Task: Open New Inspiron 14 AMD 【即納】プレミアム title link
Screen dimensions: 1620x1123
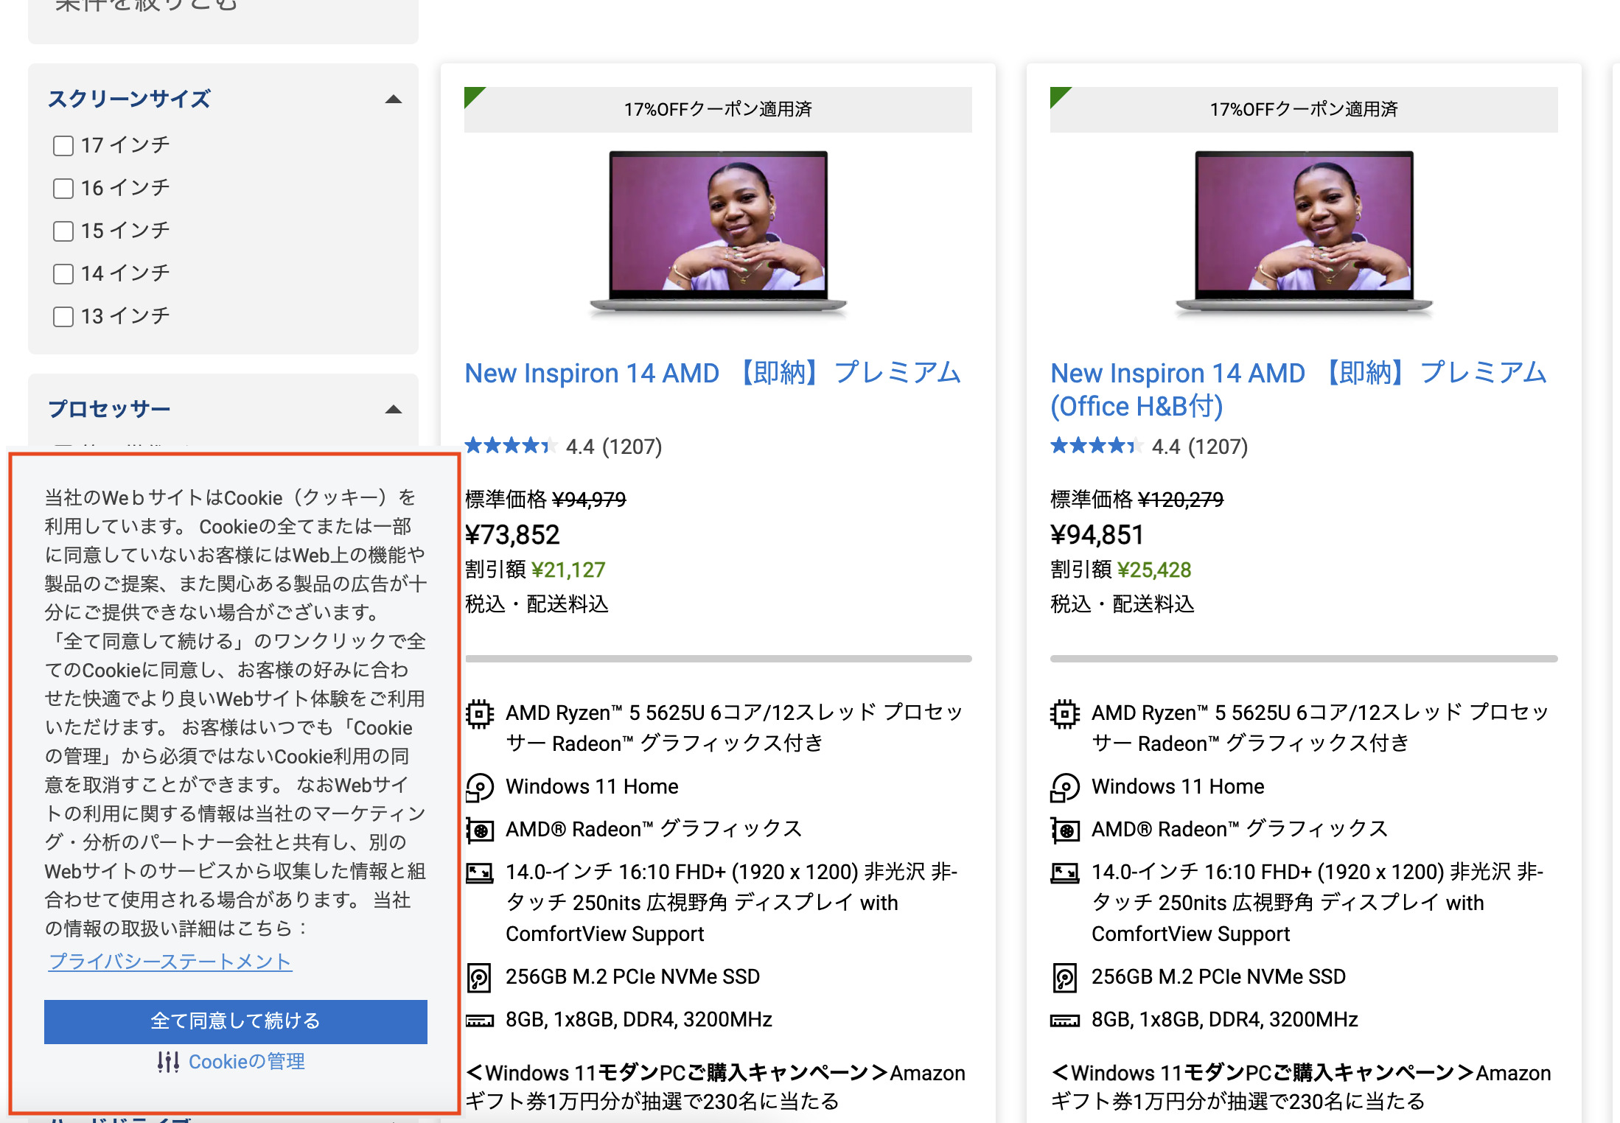Action: [713, 373]
